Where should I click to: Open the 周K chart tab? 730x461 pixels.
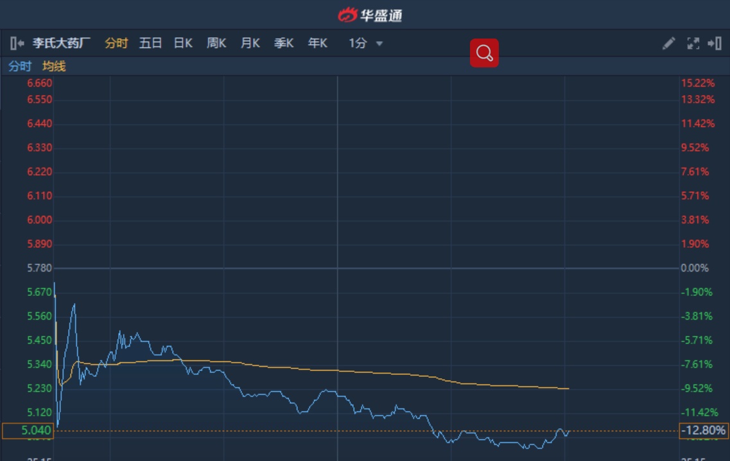click(x=216, y=44)
